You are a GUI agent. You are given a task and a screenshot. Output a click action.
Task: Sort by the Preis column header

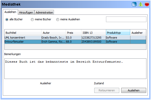(x=73, y=33)
